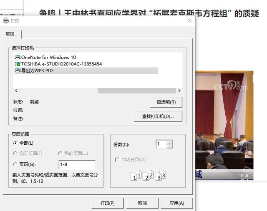Viewport: 267px width, 211px height.
Task: Select TOSHIBA e-STUDIO2010AC printer
Action: tap(58, 64)
